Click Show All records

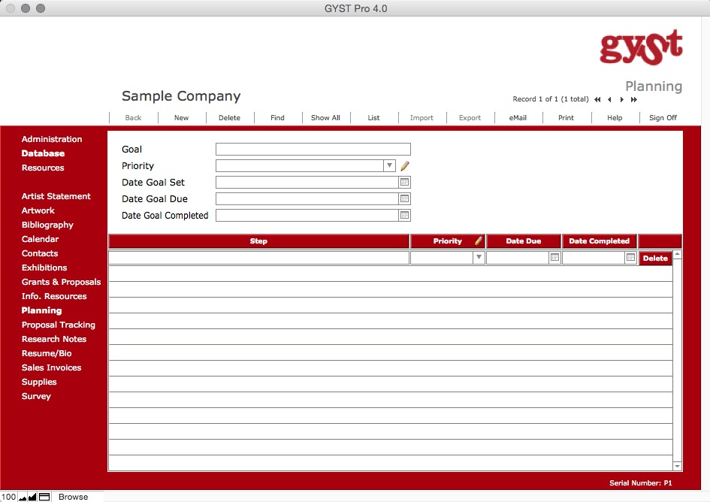coord(325,118)
